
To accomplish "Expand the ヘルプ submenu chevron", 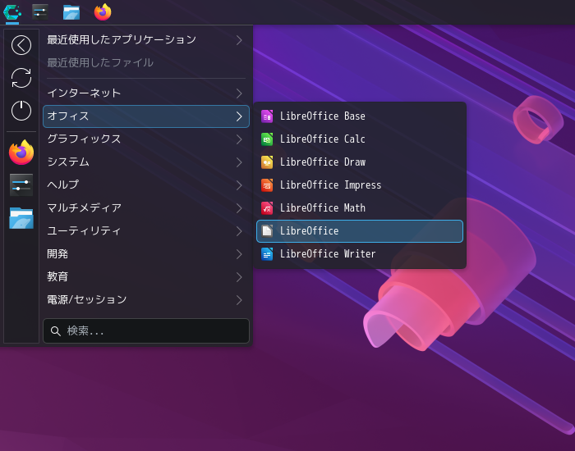I will tap(239, 185).
